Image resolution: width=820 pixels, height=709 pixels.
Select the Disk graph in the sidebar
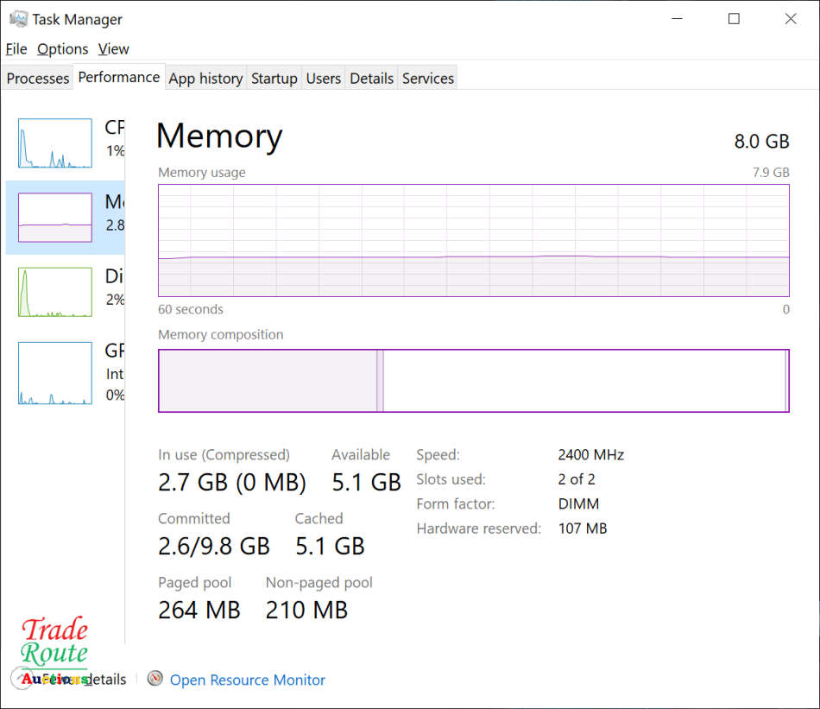pyautogui.click(x=55, y=292)
